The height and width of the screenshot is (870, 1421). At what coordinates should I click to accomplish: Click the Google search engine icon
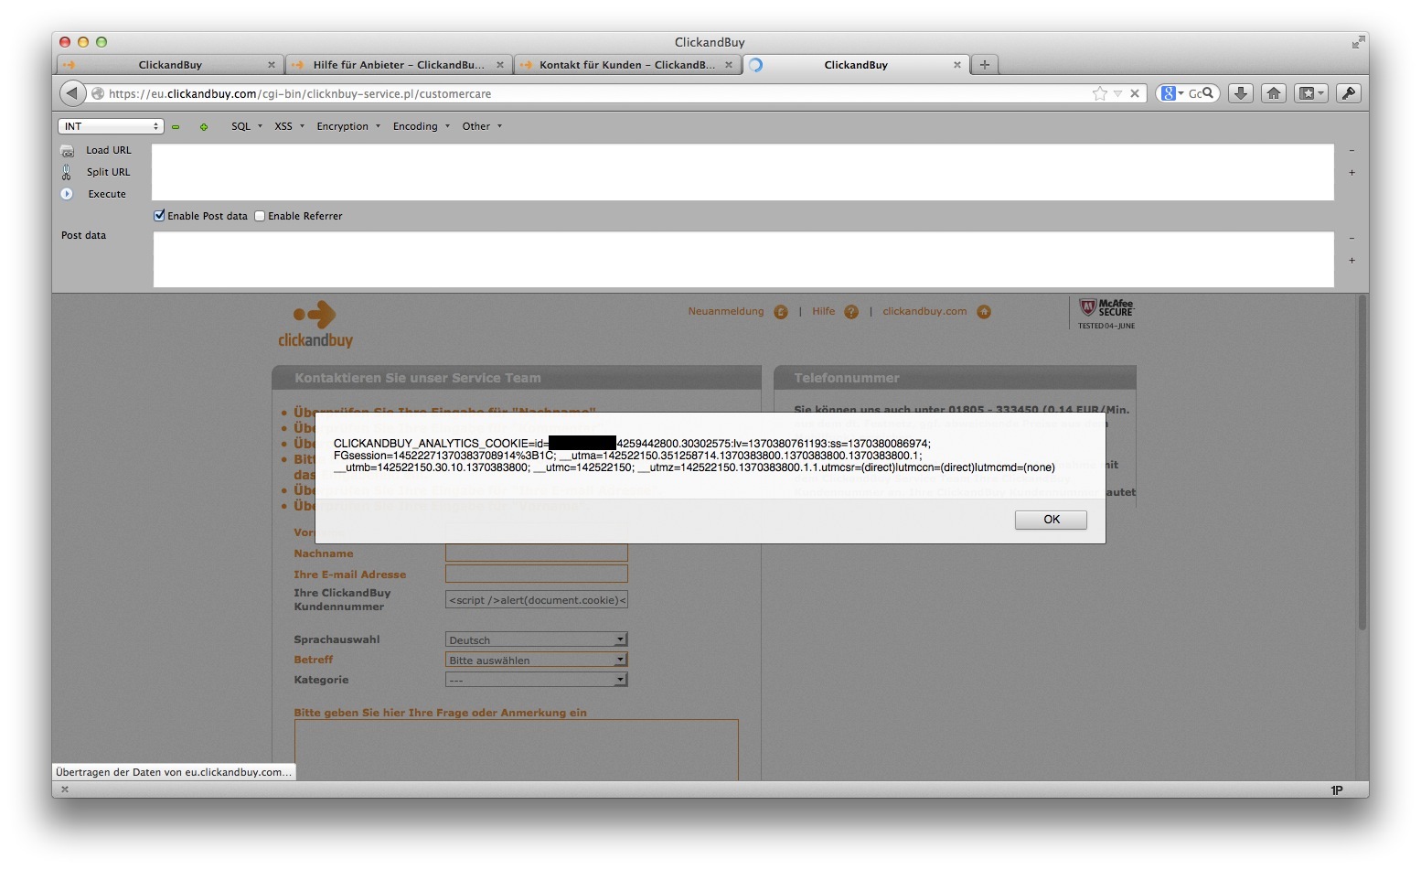click(1168, 93)
